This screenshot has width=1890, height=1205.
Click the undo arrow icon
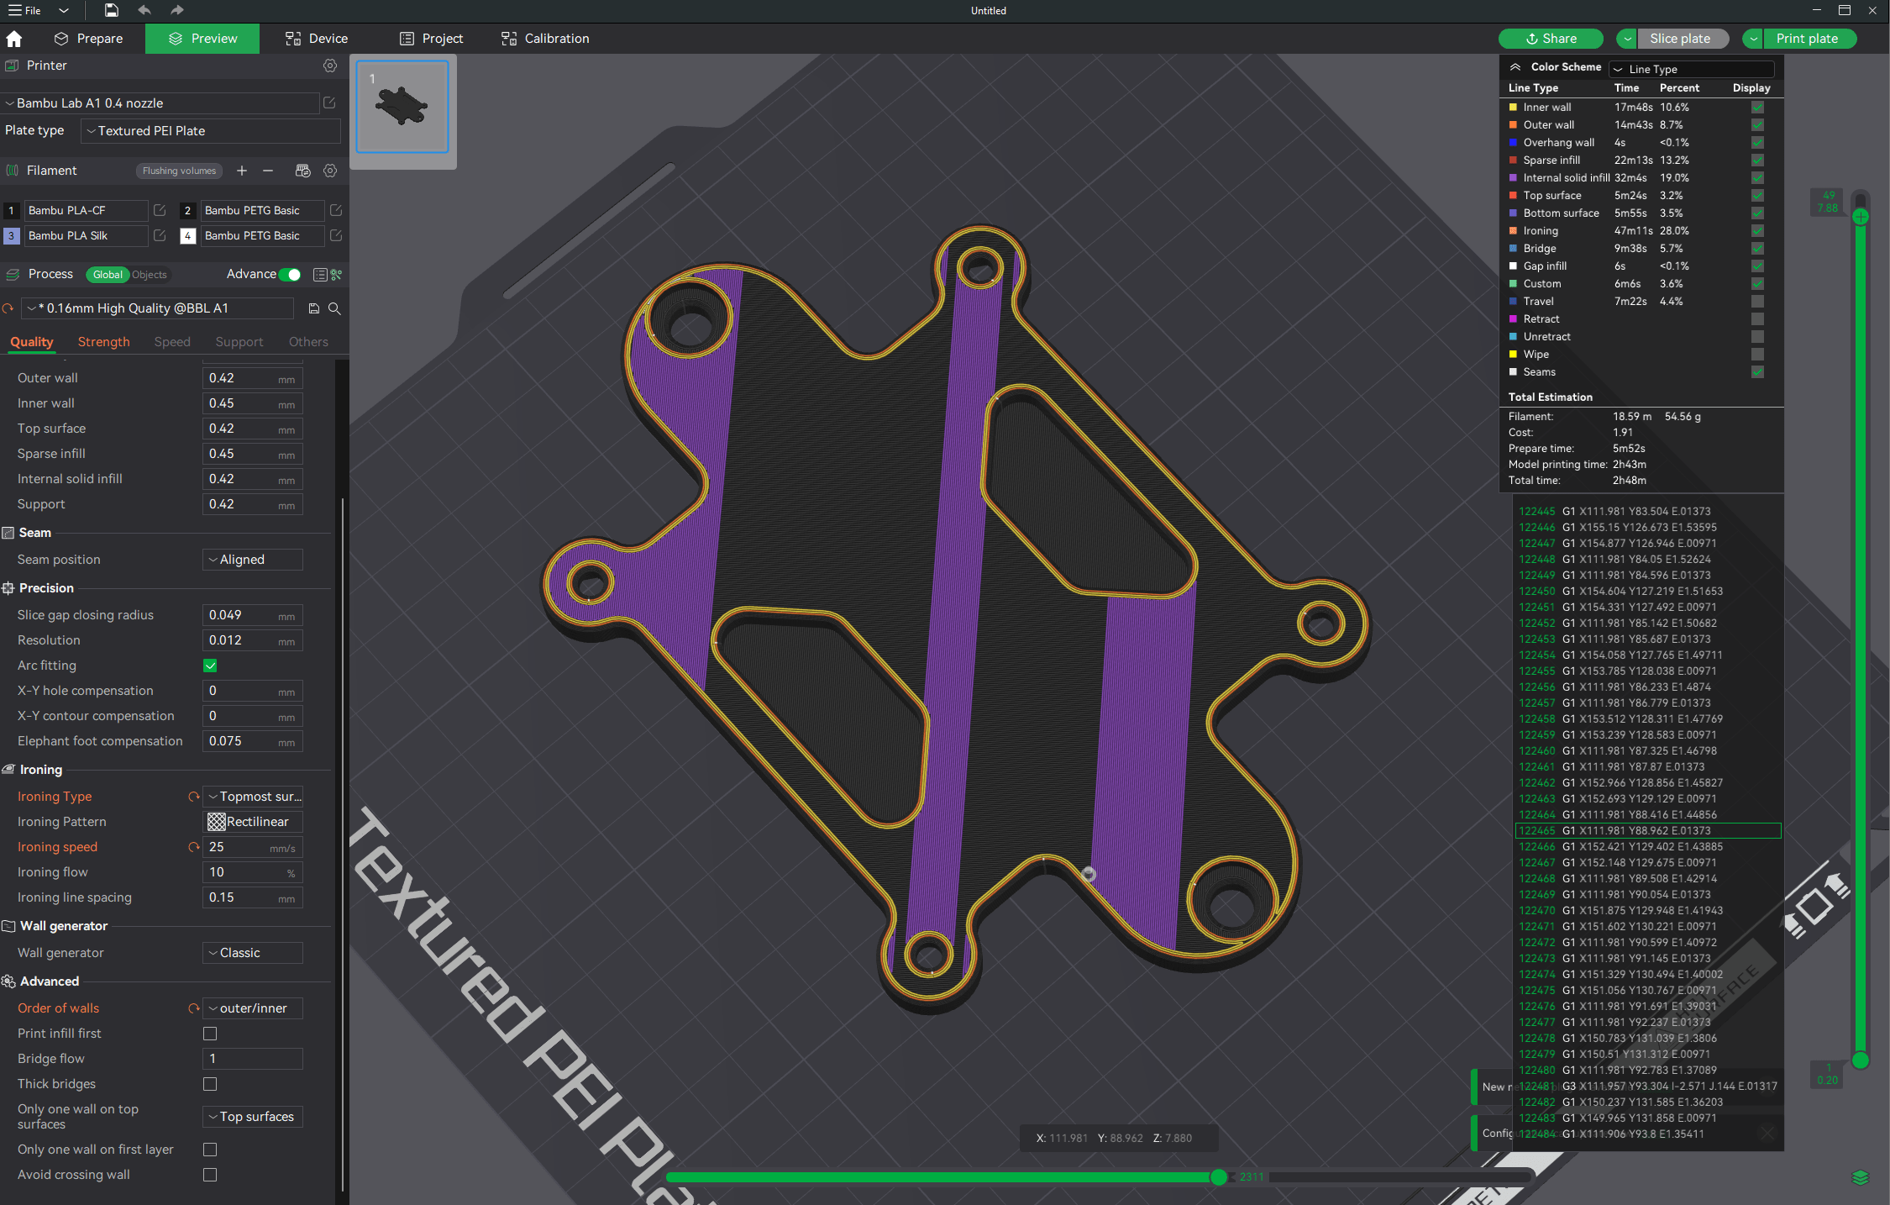pos(144,10)
